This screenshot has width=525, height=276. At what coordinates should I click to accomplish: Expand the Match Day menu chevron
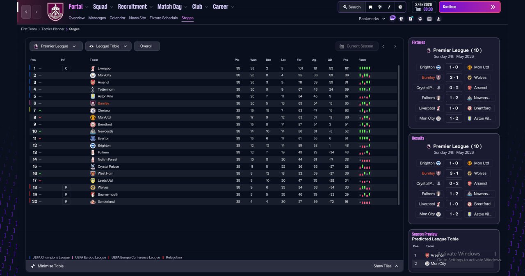click(x=186, y=7)
